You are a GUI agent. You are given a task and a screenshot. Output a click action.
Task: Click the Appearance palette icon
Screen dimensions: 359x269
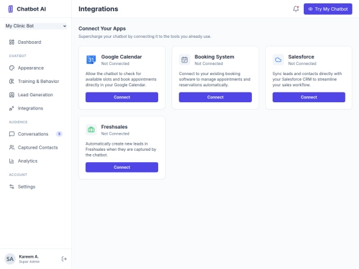pyautogui.click(x=12, y=68)
